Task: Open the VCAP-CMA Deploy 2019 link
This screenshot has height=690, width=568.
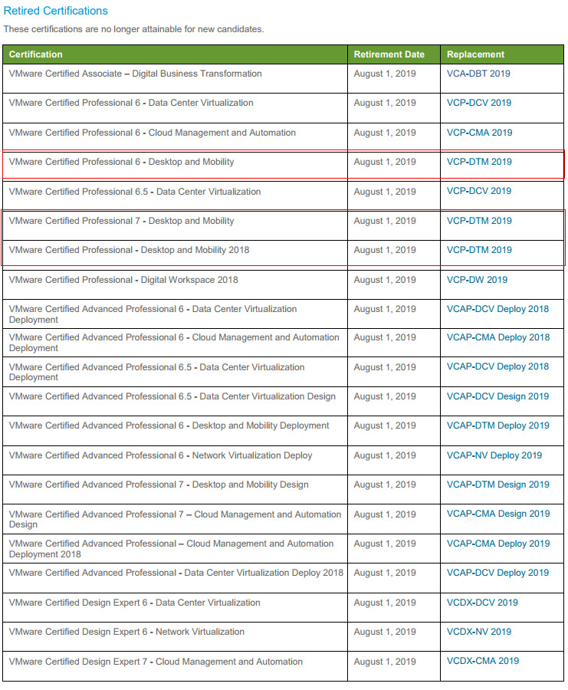Action: pos(498,543)
